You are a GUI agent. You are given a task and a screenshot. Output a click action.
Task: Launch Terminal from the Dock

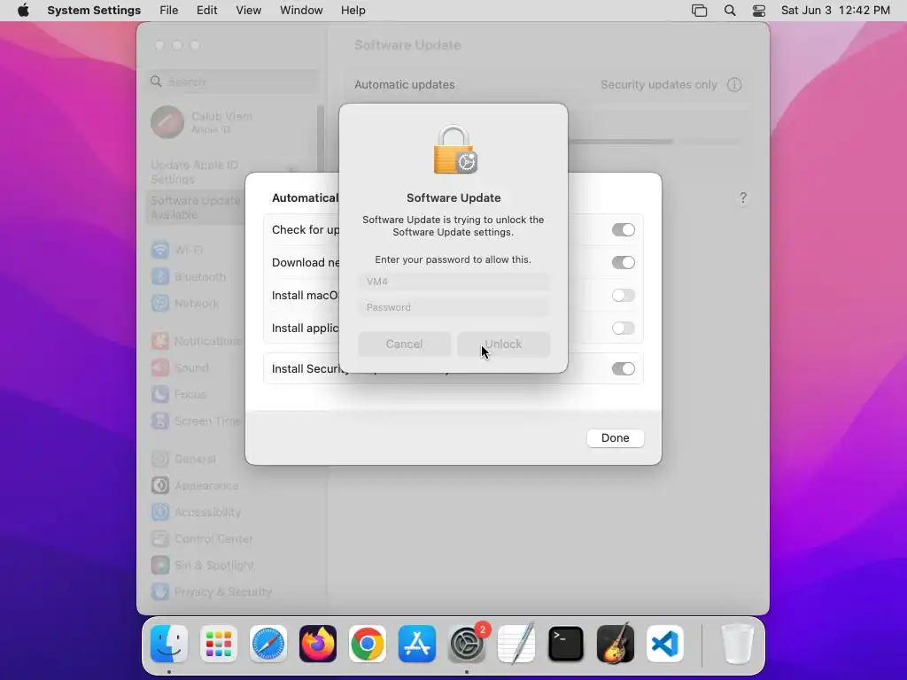click(566, 644)
